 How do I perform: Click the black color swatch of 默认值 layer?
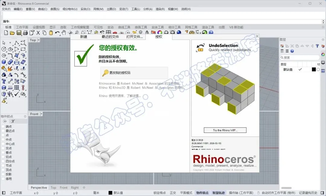tap(314, 69)
